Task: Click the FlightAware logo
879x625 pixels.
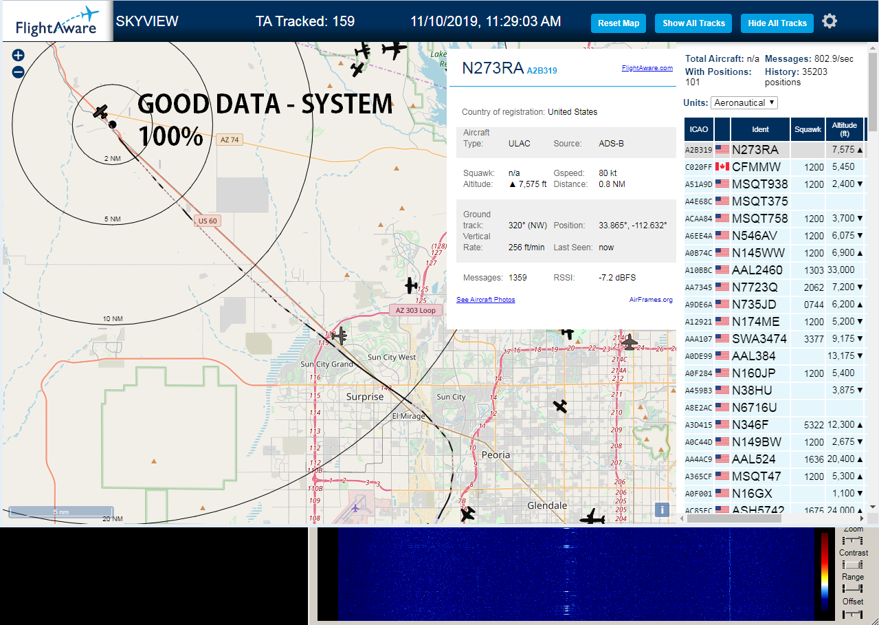Action: 56,21
